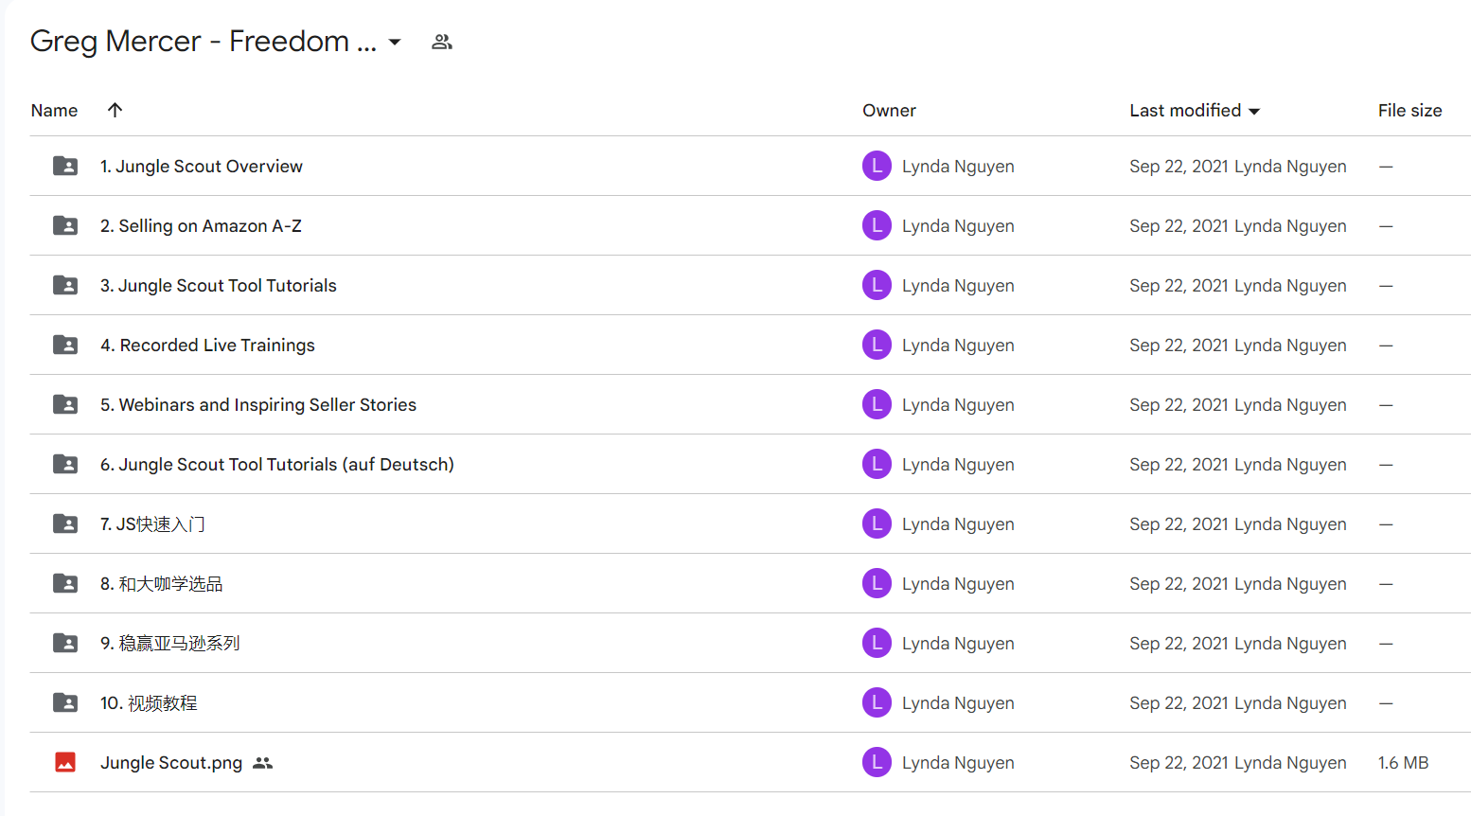This screenshot has height=816, width=1471.
Task: Select the folder icon for 4. Recorded Live Trainings
Action: (65, 345)
